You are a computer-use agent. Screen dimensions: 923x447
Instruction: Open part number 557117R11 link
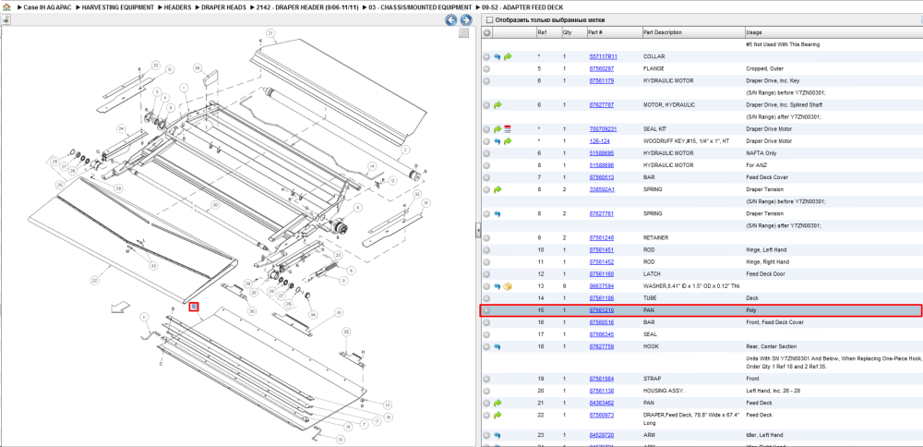604,56
